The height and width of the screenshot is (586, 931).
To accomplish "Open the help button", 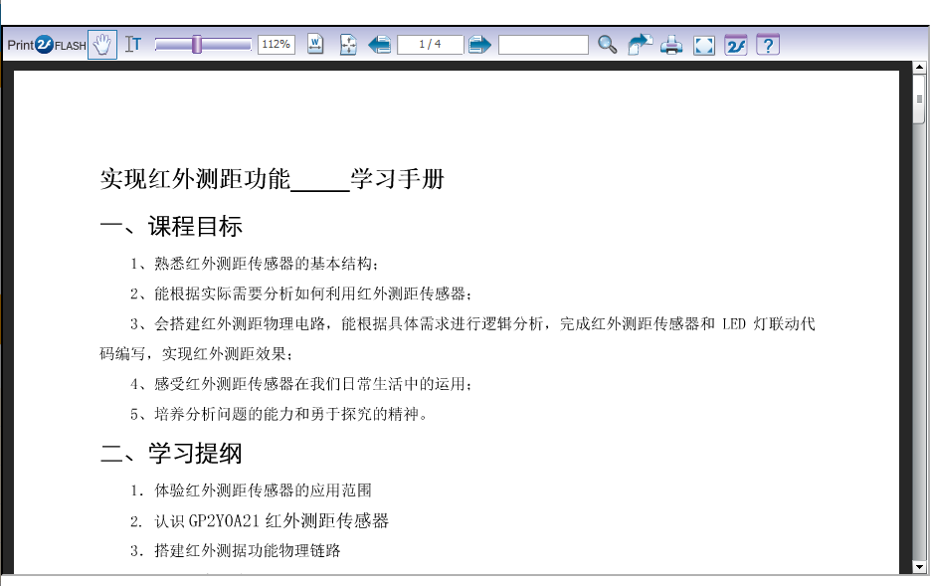I will click(767, 45).
